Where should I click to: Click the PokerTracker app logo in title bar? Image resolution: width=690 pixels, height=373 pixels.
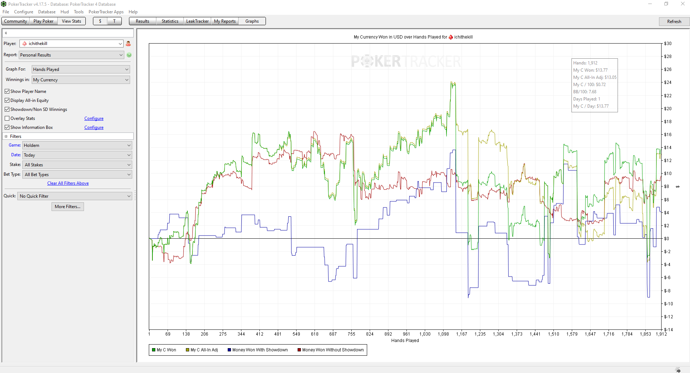click(x=4, y=4)
